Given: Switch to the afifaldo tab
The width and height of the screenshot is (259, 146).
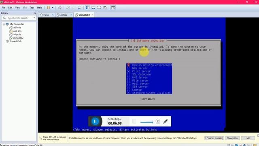Looking at the screenshot, I should (x=64, y=15).
